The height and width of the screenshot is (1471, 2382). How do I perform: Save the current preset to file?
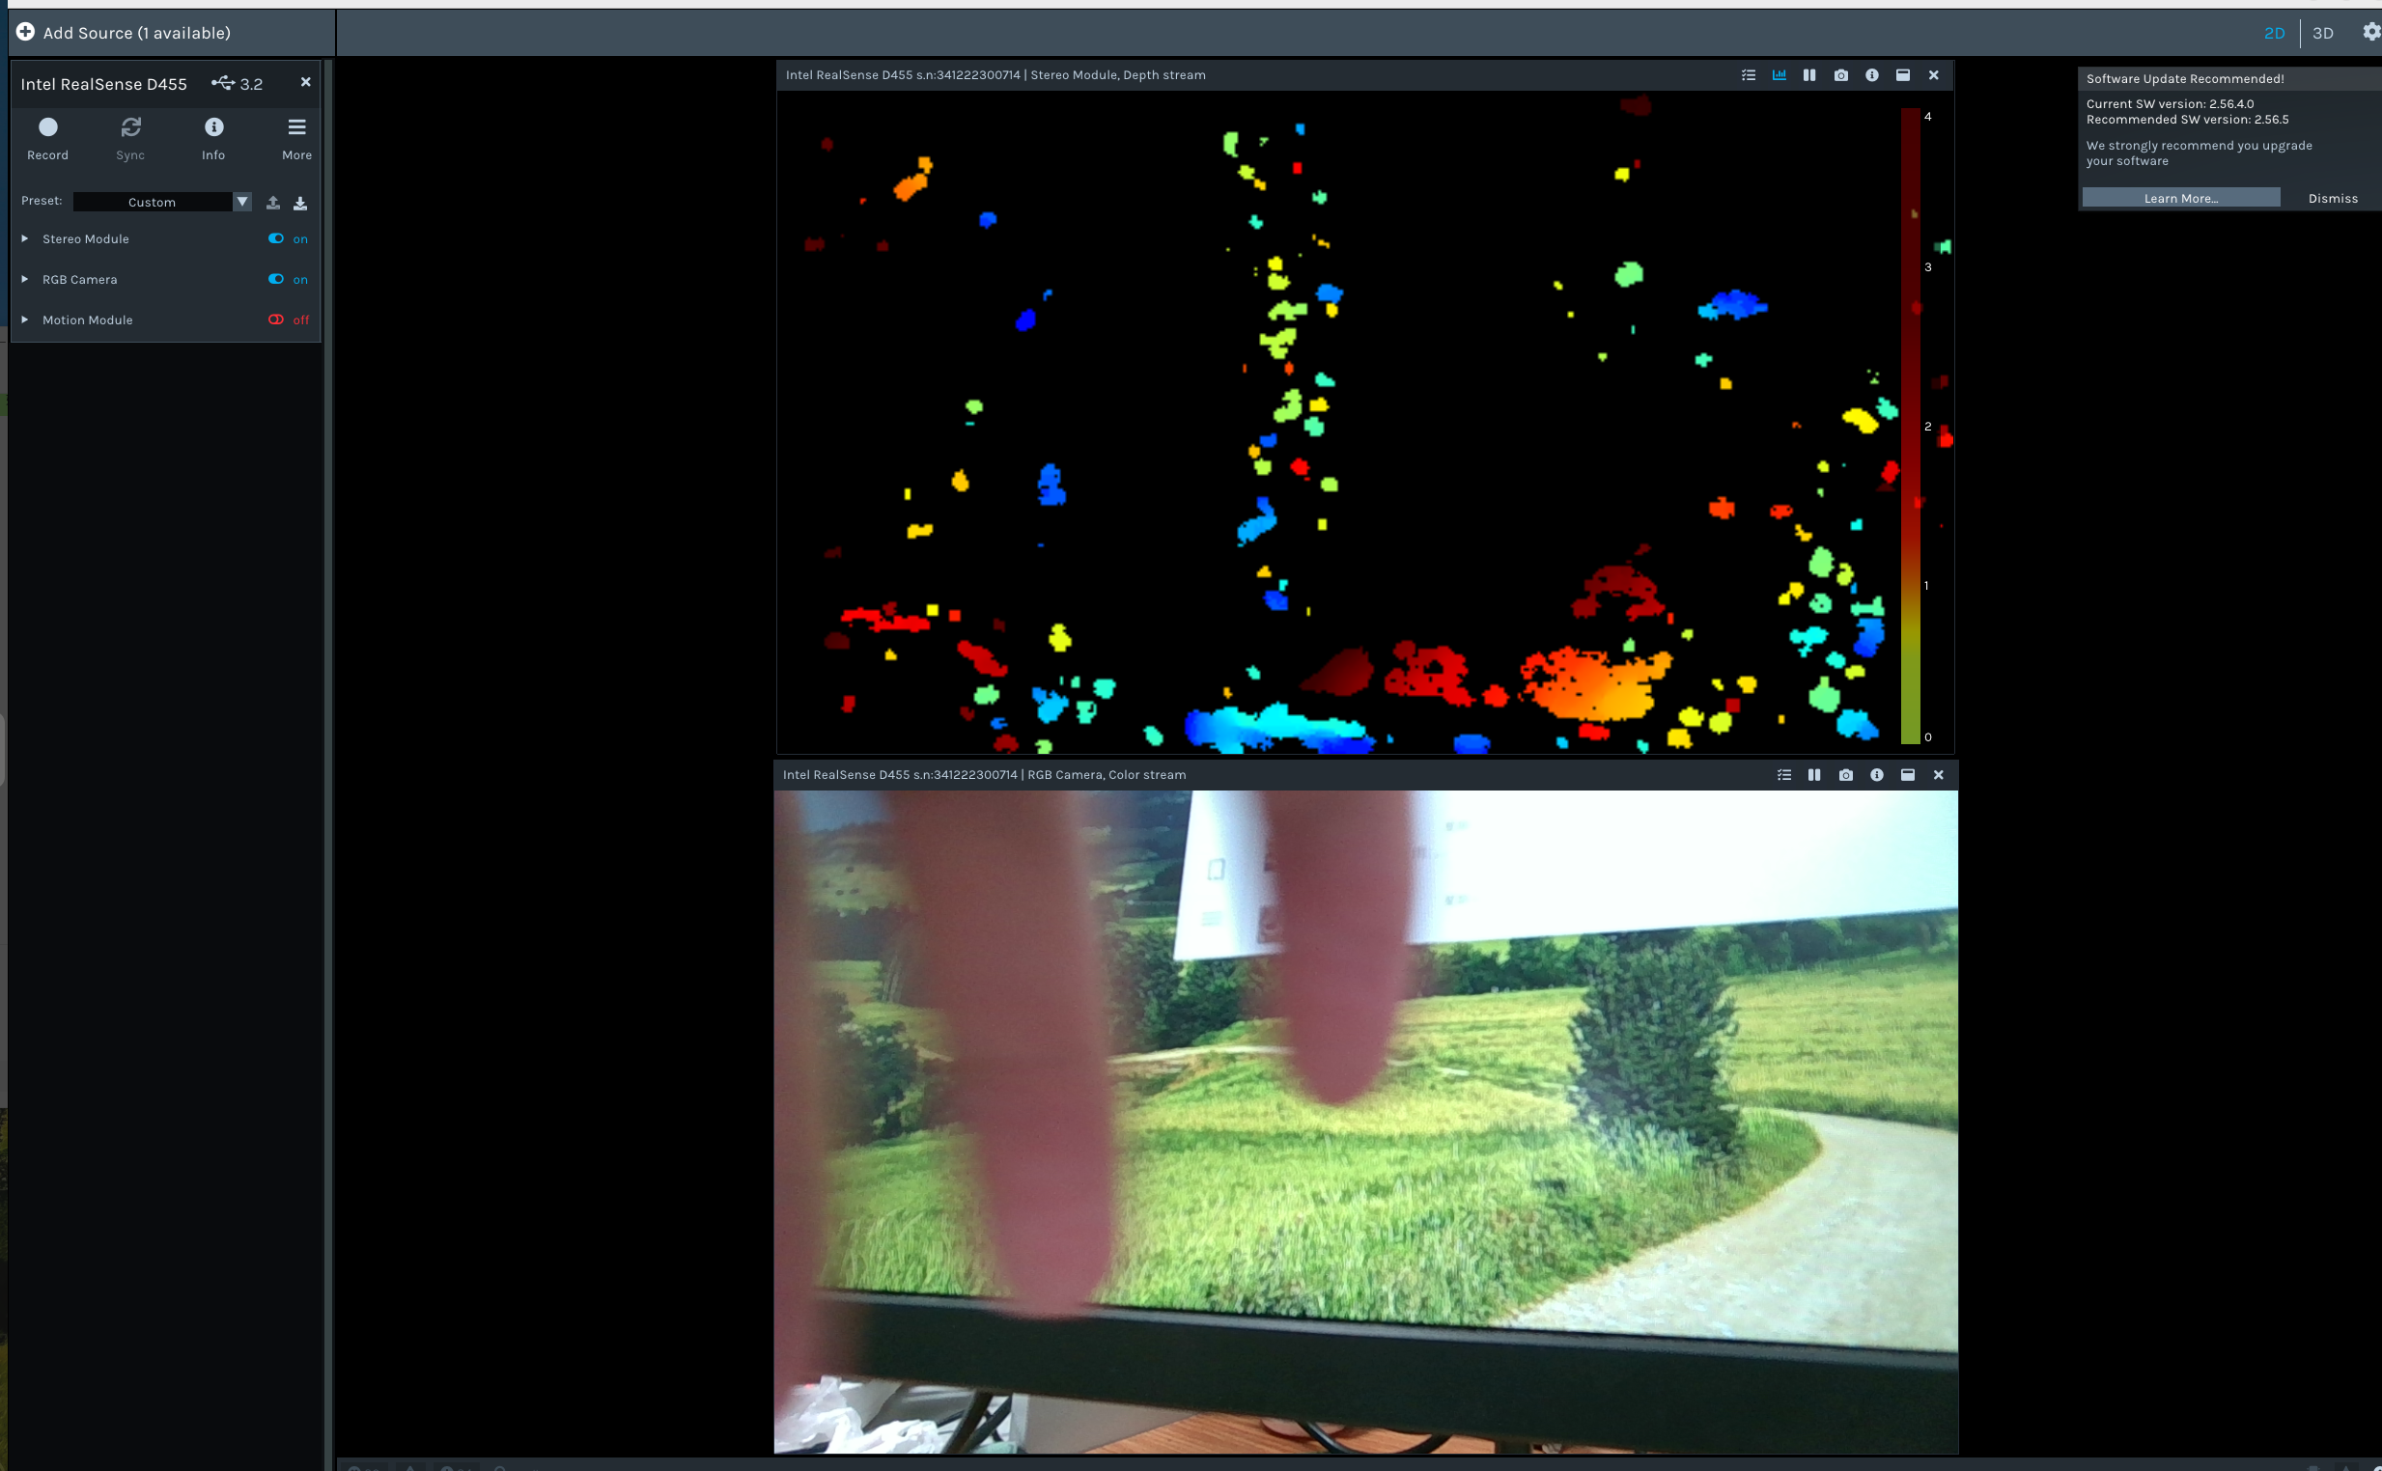[x=300, y=203]
